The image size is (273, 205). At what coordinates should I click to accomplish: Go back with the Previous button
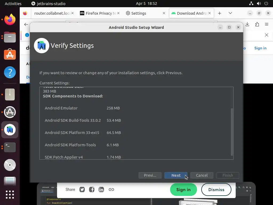tap(150, 175)
